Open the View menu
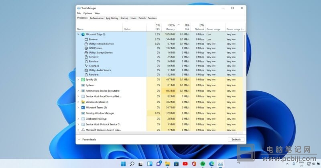The image size is (321, 168). (x=97, y=13)
